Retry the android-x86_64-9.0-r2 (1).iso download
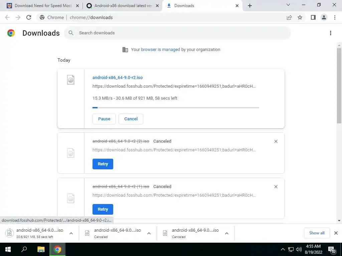Image resolution: width=342 pixels, height=256 pixels. tap(103, 209)
